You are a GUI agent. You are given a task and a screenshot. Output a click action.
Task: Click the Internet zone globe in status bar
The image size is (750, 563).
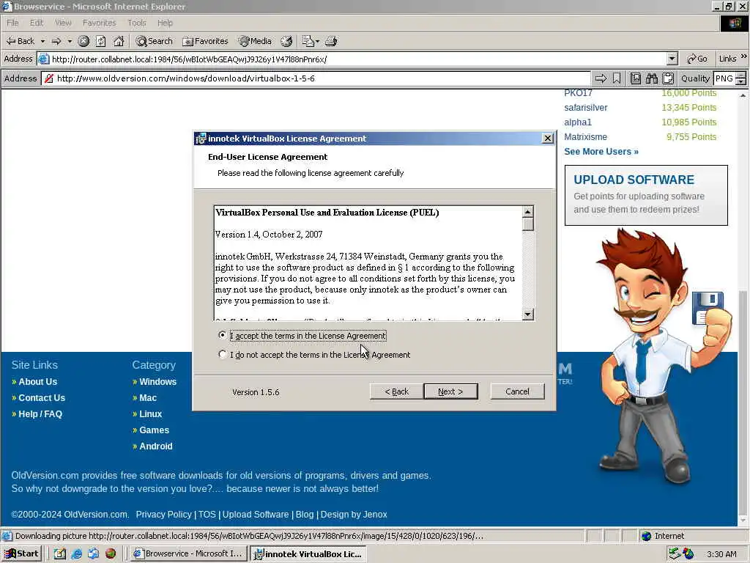646,536
